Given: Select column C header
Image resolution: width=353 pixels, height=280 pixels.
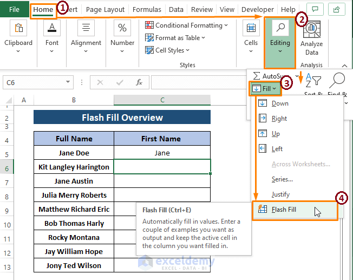Looking at the screenshot, I should (162, 100).
